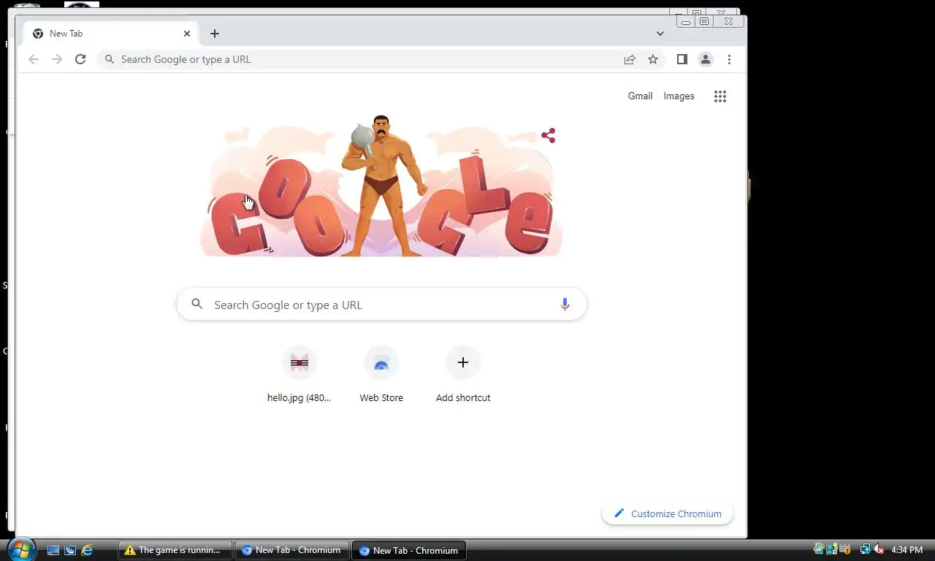The width and height of the screenshot is (935, 561).
Task: Click Switch between windows quick launch icon
Action: 70,550
